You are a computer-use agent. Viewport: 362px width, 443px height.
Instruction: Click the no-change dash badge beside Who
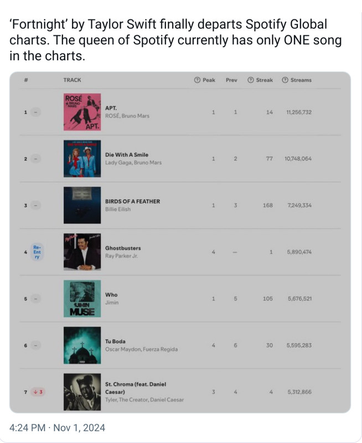click(35, 298)
